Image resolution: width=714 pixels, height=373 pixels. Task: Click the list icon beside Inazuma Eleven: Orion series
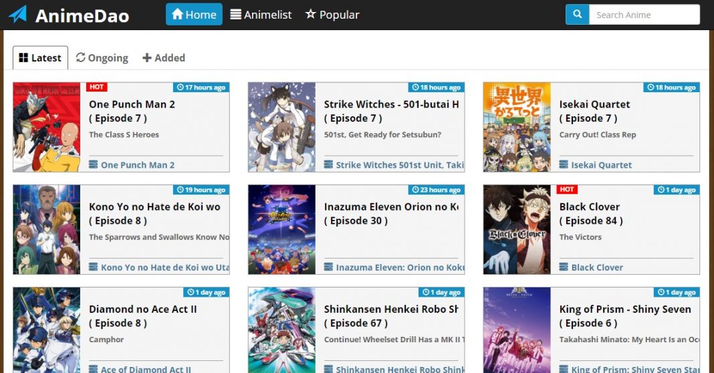[x=328, y=267]
